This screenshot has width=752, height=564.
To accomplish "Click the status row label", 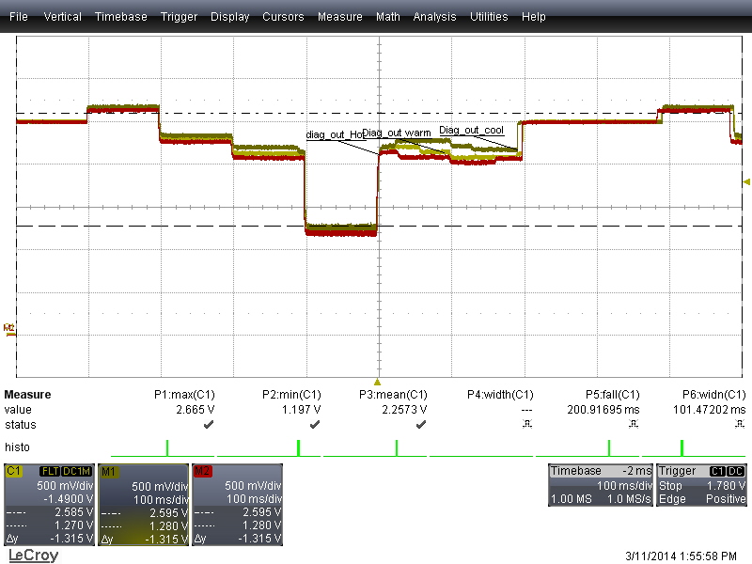I will click(x=21, y=425).
